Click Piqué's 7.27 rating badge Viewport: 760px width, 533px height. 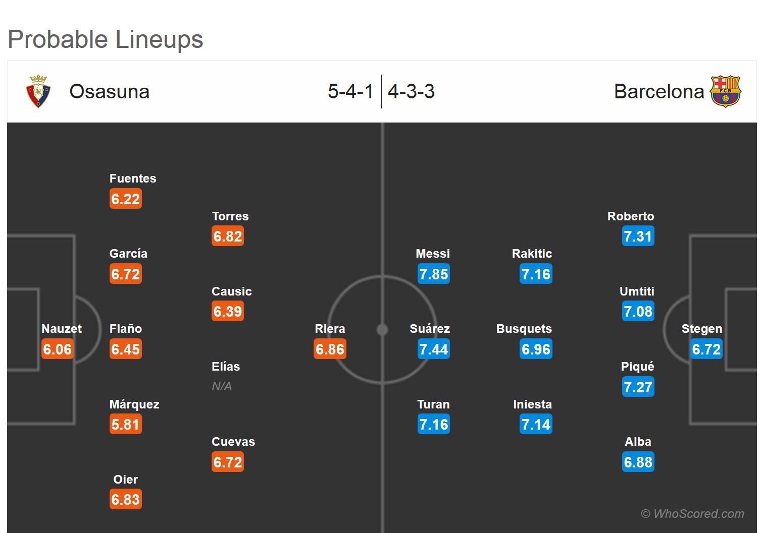pos(638,387)
